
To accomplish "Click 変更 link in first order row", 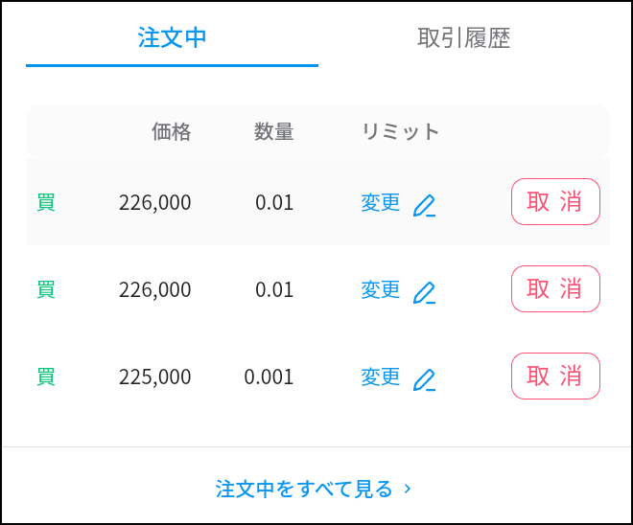I will click(x=381, y=202).
